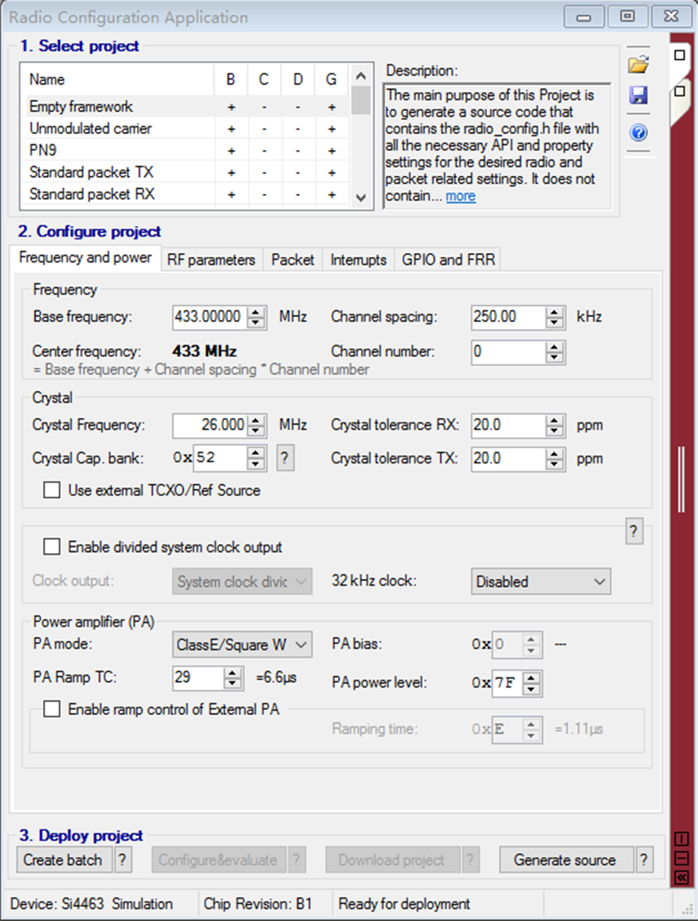Viewport: 698px width, 921px height.
Task: Click the horizontal split layout icon on red sidebar
Action: [681, 858]
